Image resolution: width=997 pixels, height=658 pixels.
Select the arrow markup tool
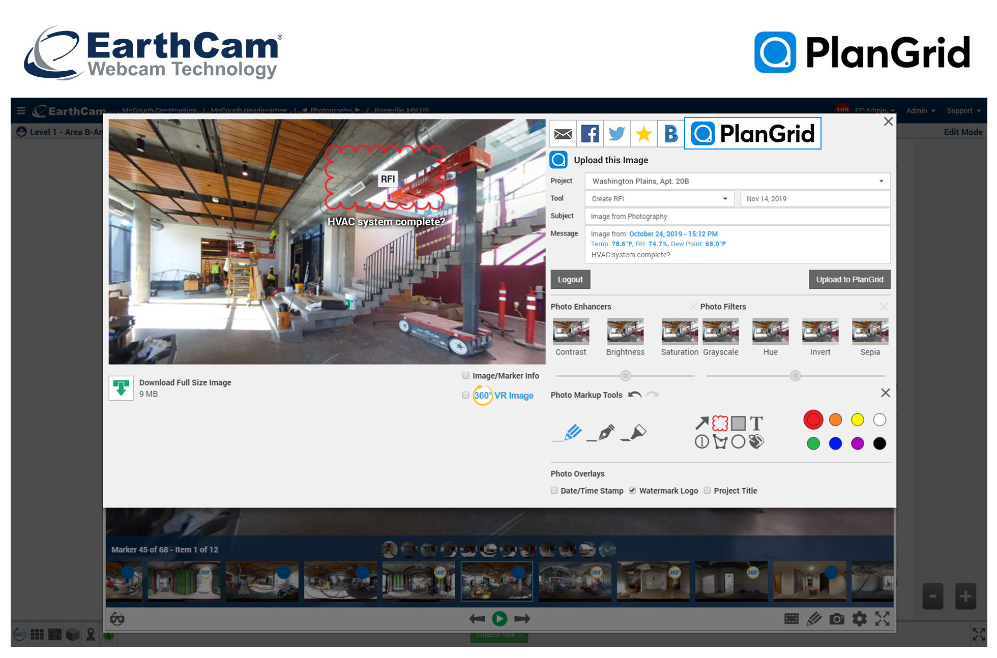tap(701, 423)
